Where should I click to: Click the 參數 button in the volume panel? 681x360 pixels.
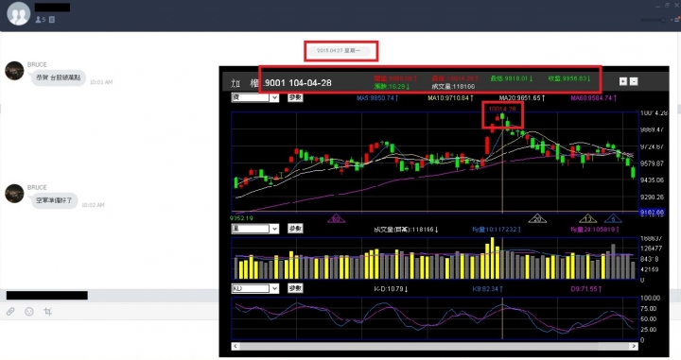(x=295, y=229)
